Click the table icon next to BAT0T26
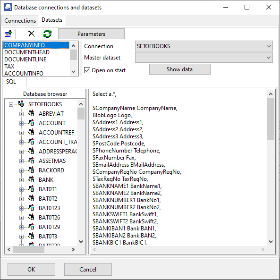 31,218
